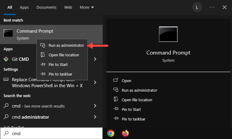Click the large Command Prompt preview icon
The height and width of the screenshot is (139, 232).
click(168, 34)
